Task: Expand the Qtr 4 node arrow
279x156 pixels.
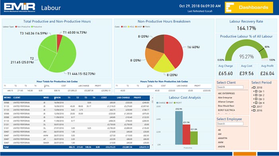Action: [254, 103]
